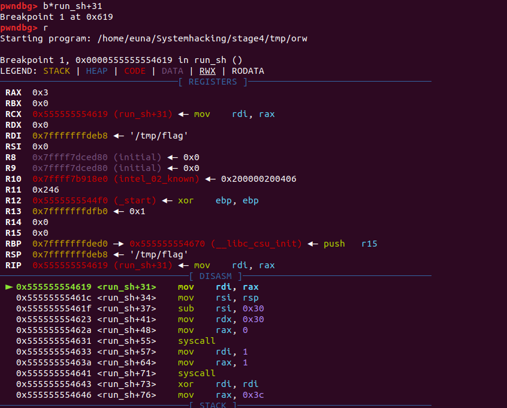Click address 0x55555555463a in DISASM
The height and width of the screenshot is (408, 507).
coord(54,362)
